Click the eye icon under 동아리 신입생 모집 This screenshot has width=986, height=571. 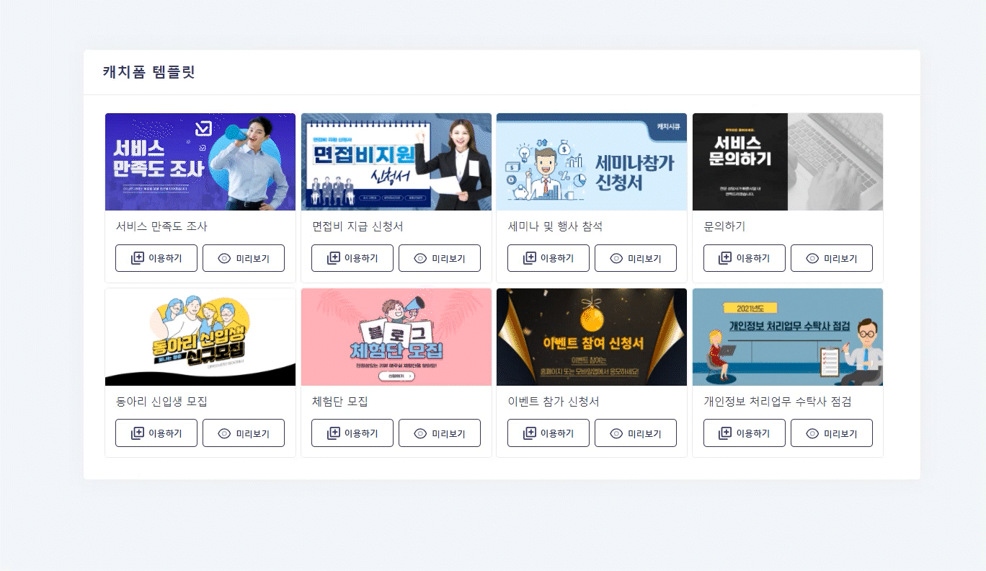coord(224,433)
